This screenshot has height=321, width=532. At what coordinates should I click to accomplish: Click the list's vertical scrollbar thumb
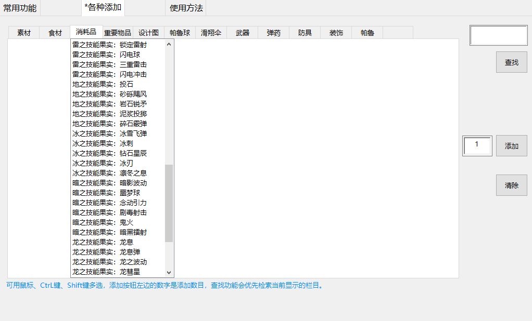(169, 203)
